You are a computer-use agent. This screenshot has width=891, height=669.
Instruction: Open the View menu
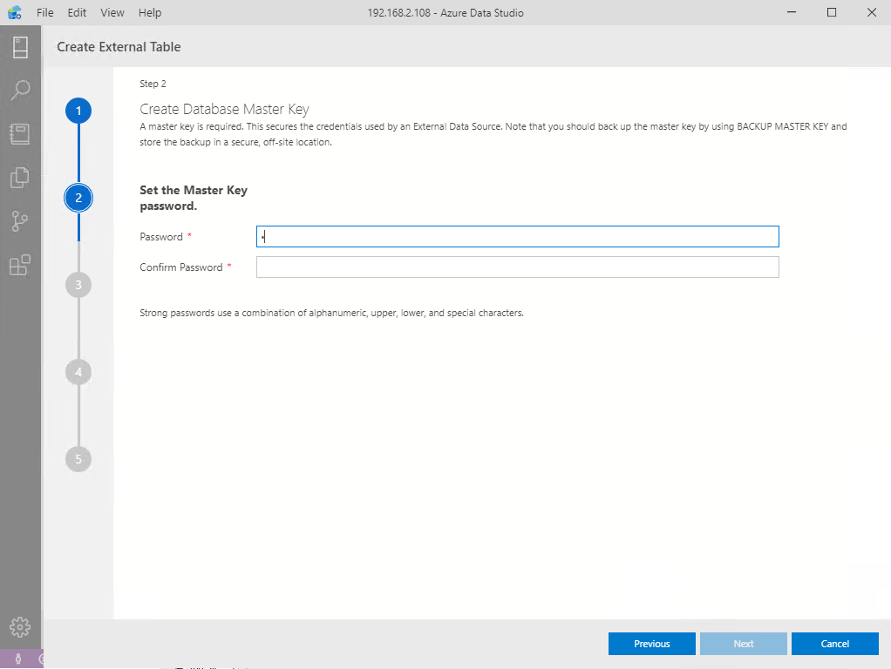click(112, 13)
